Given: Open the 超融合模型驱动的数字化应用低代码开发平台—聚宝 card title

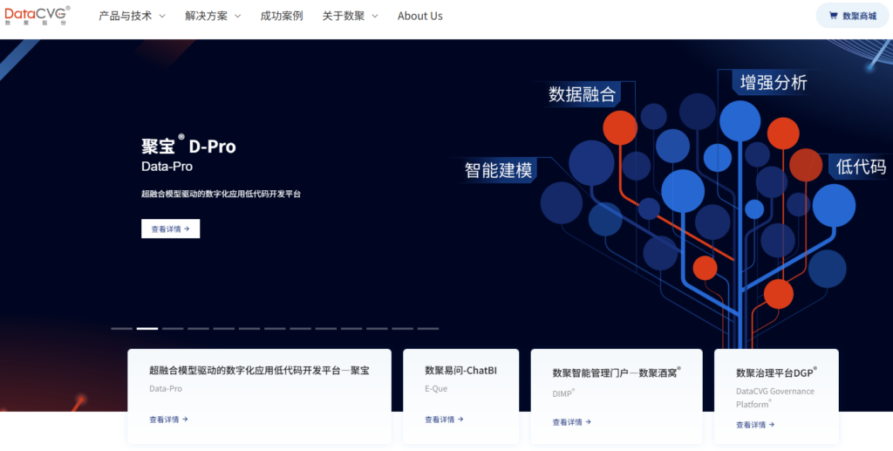Looking at the screenshot, I should [259, 371].
